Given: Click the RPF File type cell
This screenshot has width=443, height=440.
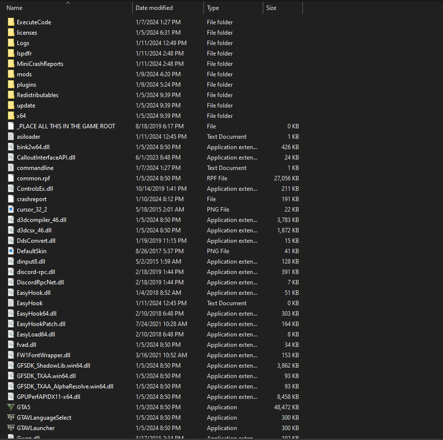Looking at the screenshot, I should (x=217, y=178).
